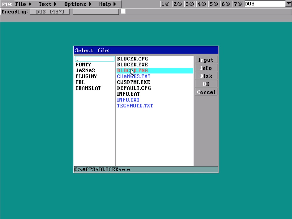Image resolution: width=292 pixels, height=219 pixels.
Task: Activate window slot 4
Action: (202, 4)
